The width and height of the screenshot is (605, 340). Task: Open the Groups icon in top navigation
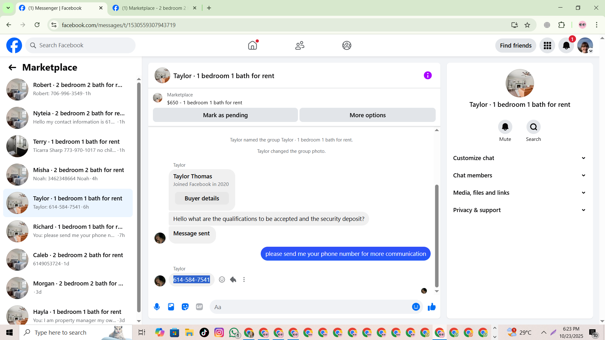coord(347,45)
